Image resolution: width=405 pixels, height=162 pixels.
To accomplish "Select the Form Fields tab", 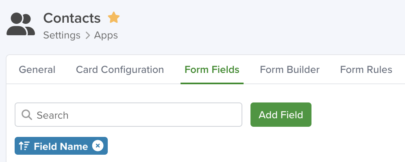I will click(212, 70).
